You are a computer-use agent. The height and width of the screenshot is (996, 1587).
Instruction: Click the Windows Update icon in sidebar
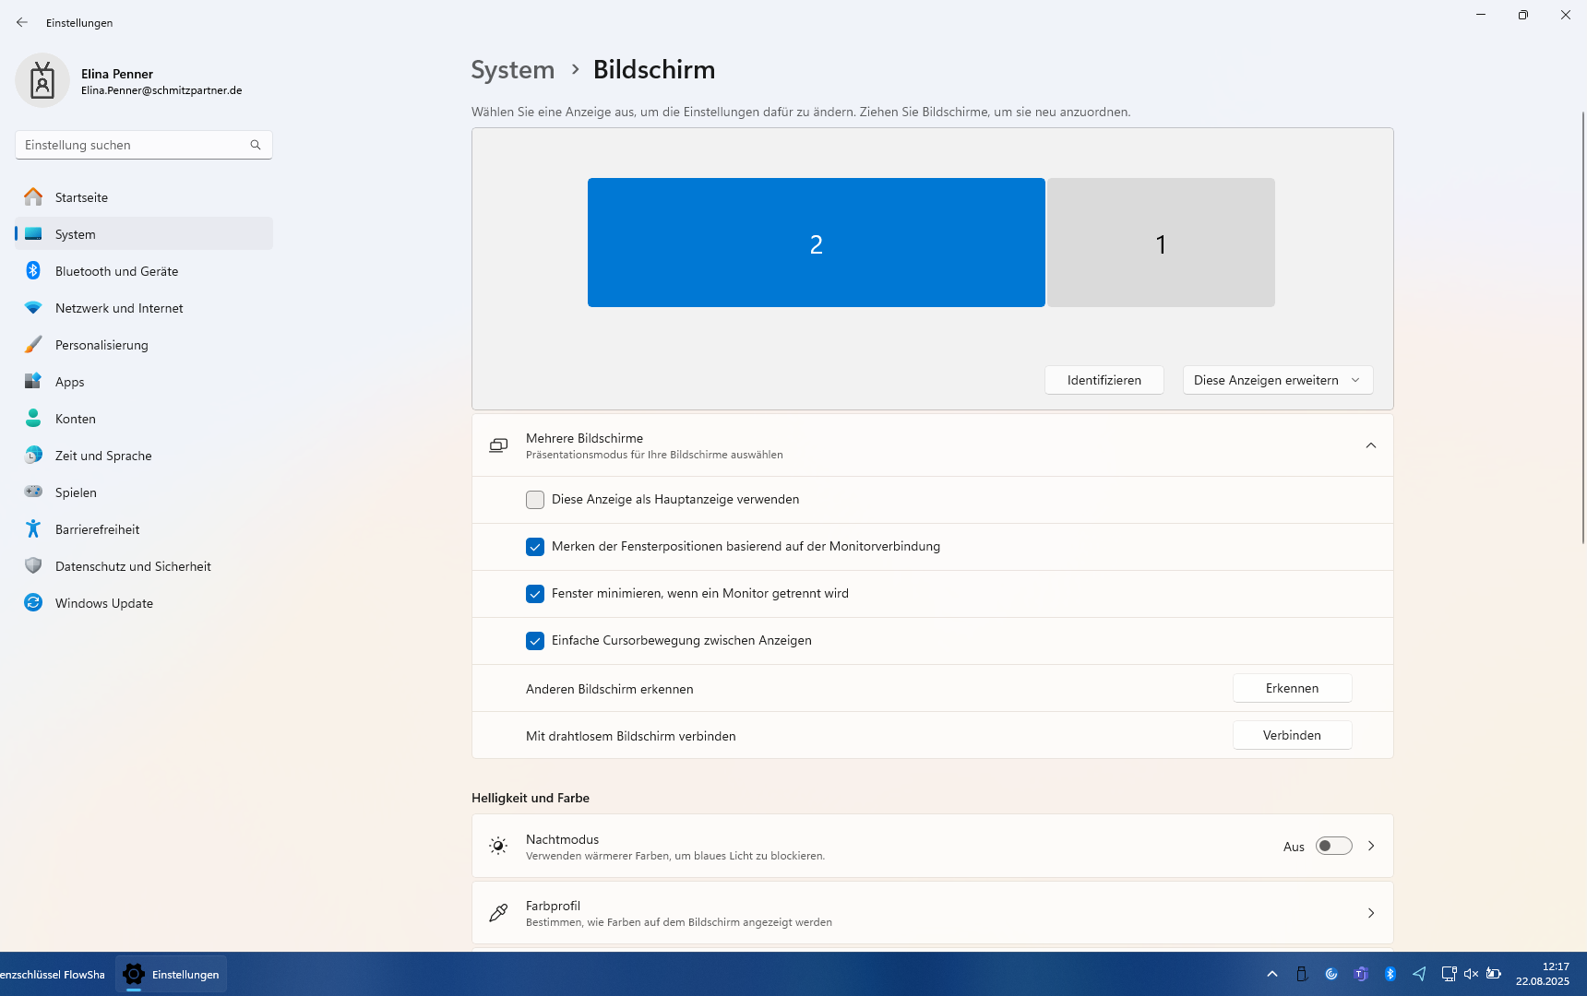pyautogui.click(x=33, y=603)
